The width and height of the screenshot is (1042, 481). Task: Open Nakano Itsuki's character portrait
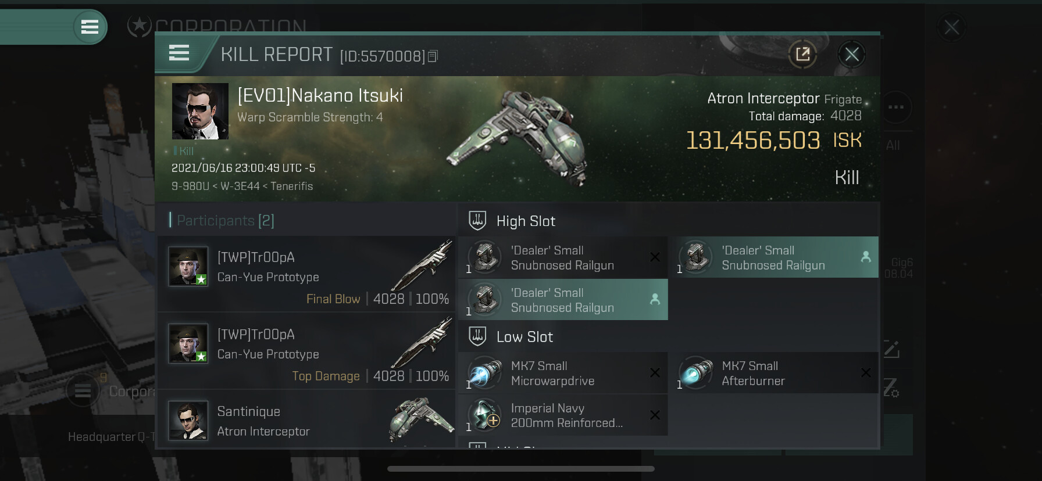tap(200, 111)
